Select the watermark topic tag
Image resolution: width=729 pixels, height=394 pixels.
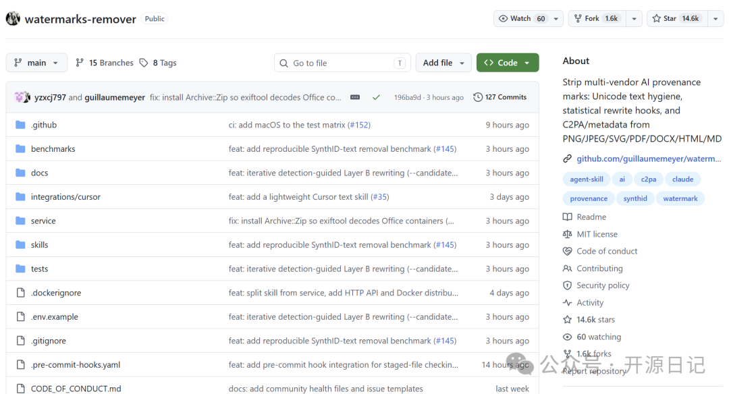[680, 198]
